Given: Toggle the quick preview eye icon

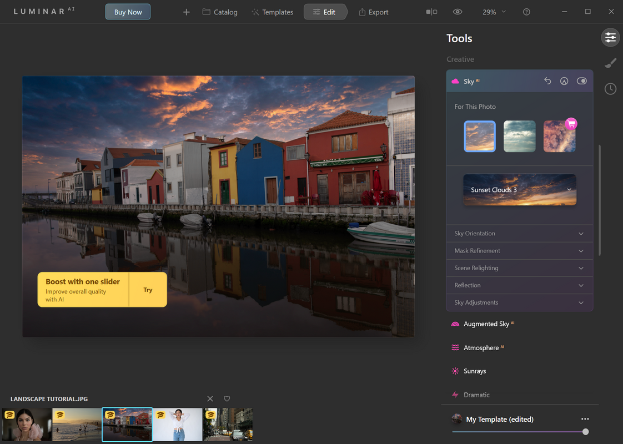Looking at the screenshot, I should (x=458, y=12).
